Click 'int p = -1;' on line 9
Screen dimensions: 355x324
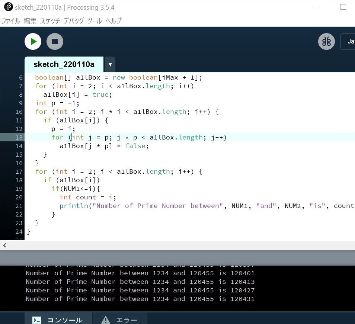(57, 103)
